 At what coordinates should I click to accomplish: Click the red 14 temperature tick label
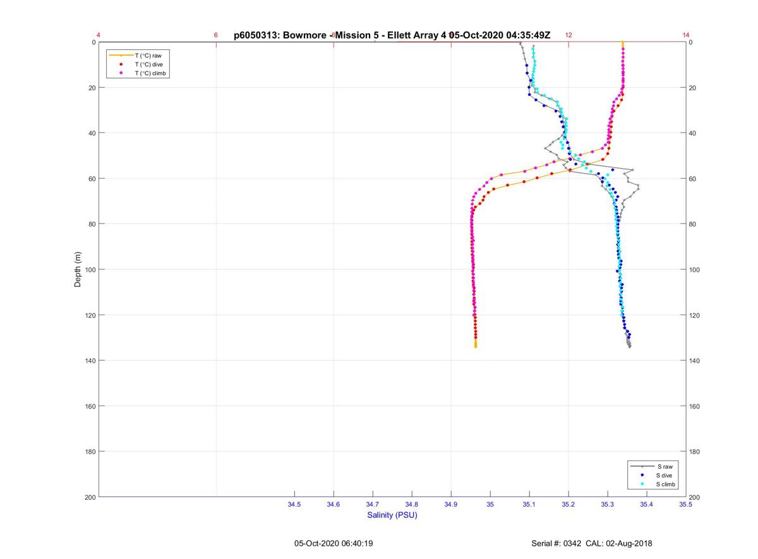coord(686,35)
